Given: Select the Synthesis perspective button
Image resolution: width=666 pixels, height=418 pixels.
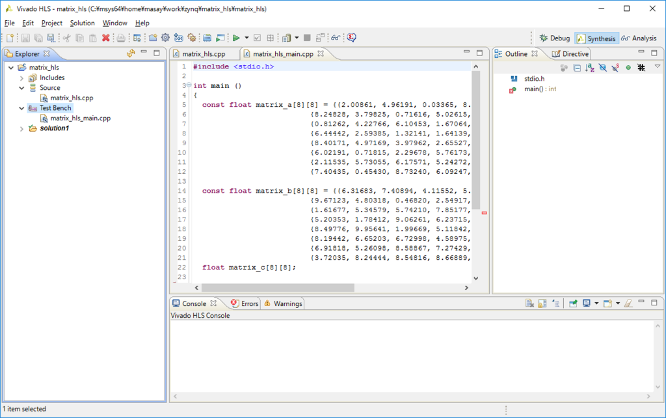Looking at the screenshot, I should click(596, 38).
